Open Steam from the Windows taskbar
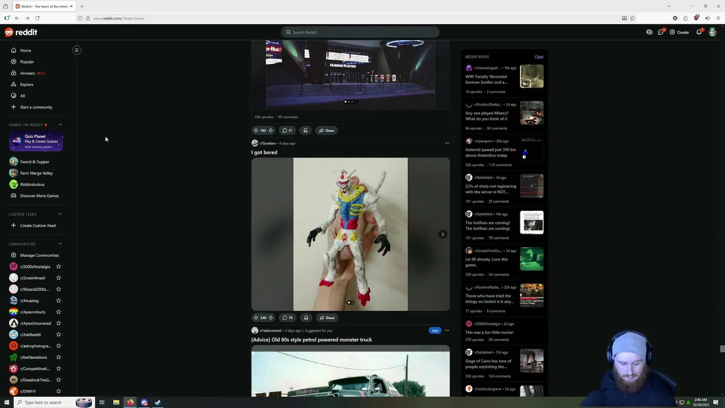The width and height of the screenshot is (725, 408). 158,402
